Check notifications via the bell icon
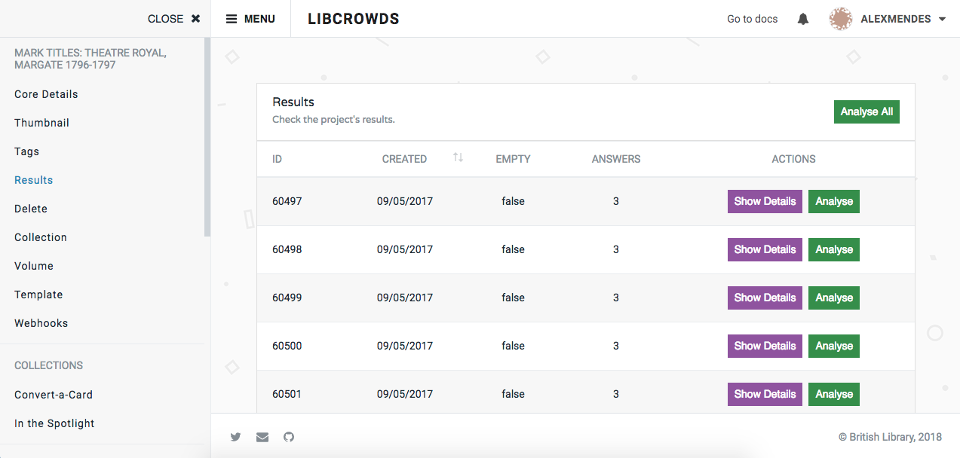 click(x=802, y=18)
